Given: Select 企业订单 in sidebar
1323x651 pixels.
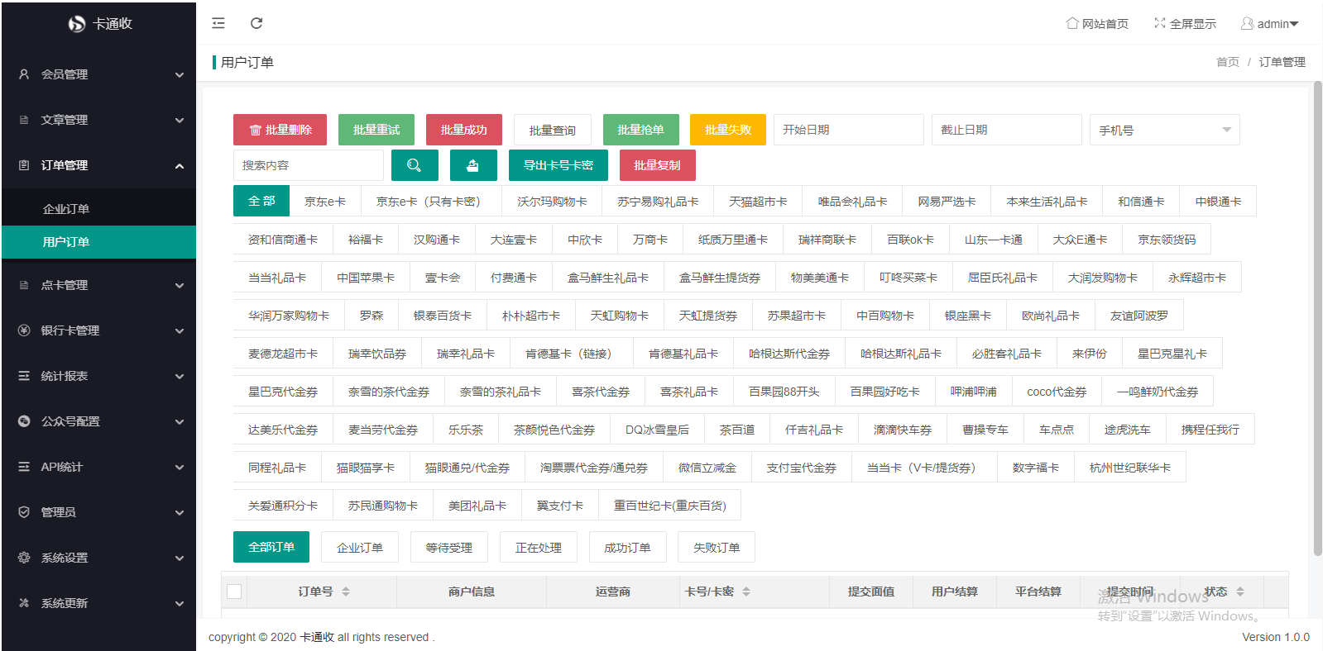Looking at the screenshot, I should (66, 209).
